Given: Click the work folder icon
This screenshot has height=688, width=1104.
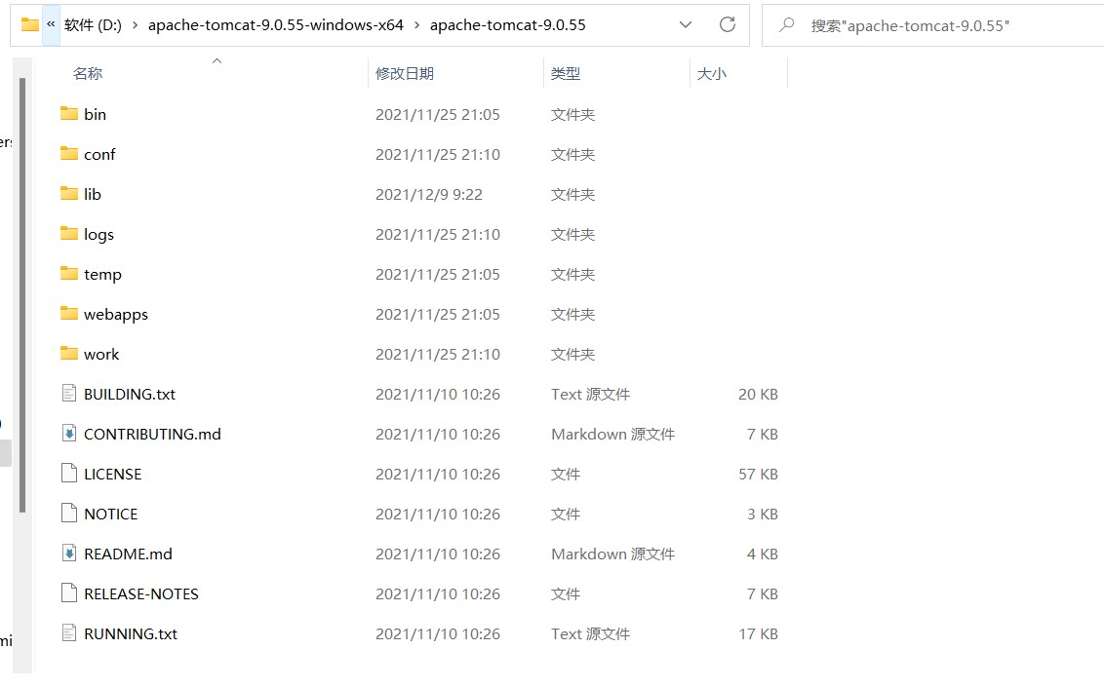Looking at the screenshot, I should [x=69, y=353].
